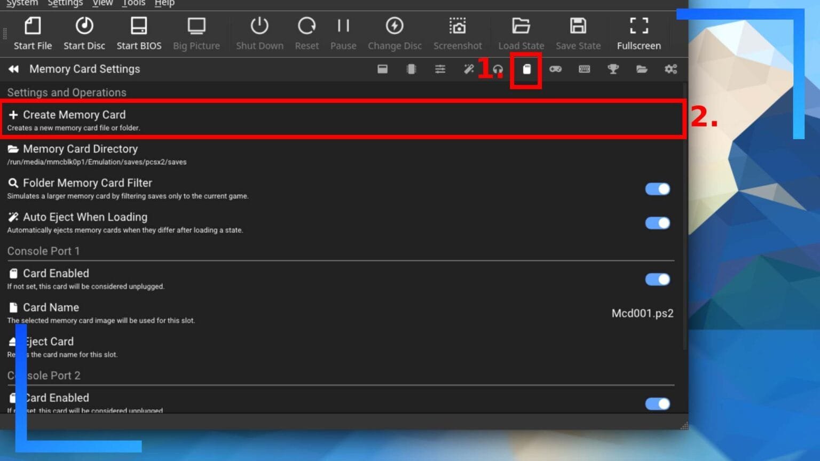Open Big Picture mode
Screen dimensions: 820x461
click(x=196, y=34)
